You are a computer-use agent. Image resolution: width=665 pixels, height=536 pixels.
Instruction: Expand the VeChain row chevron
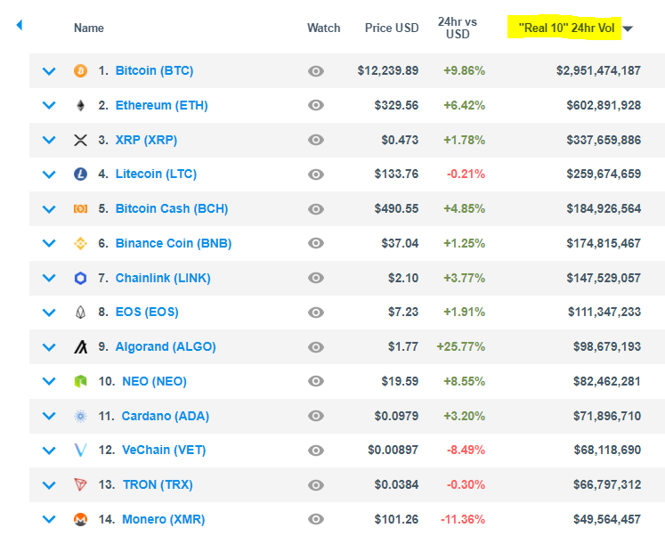pyautogui.click(x=49, y=451)
